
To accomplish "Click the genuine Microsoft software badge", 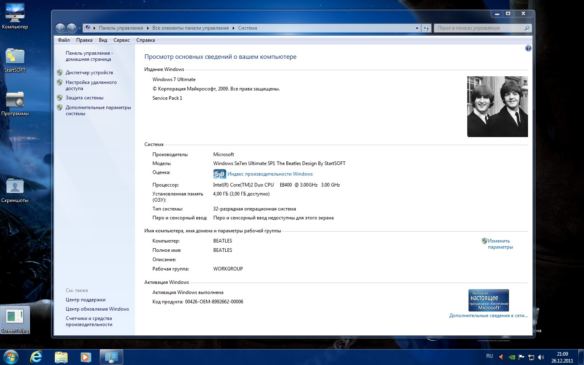I will point(489,300).
